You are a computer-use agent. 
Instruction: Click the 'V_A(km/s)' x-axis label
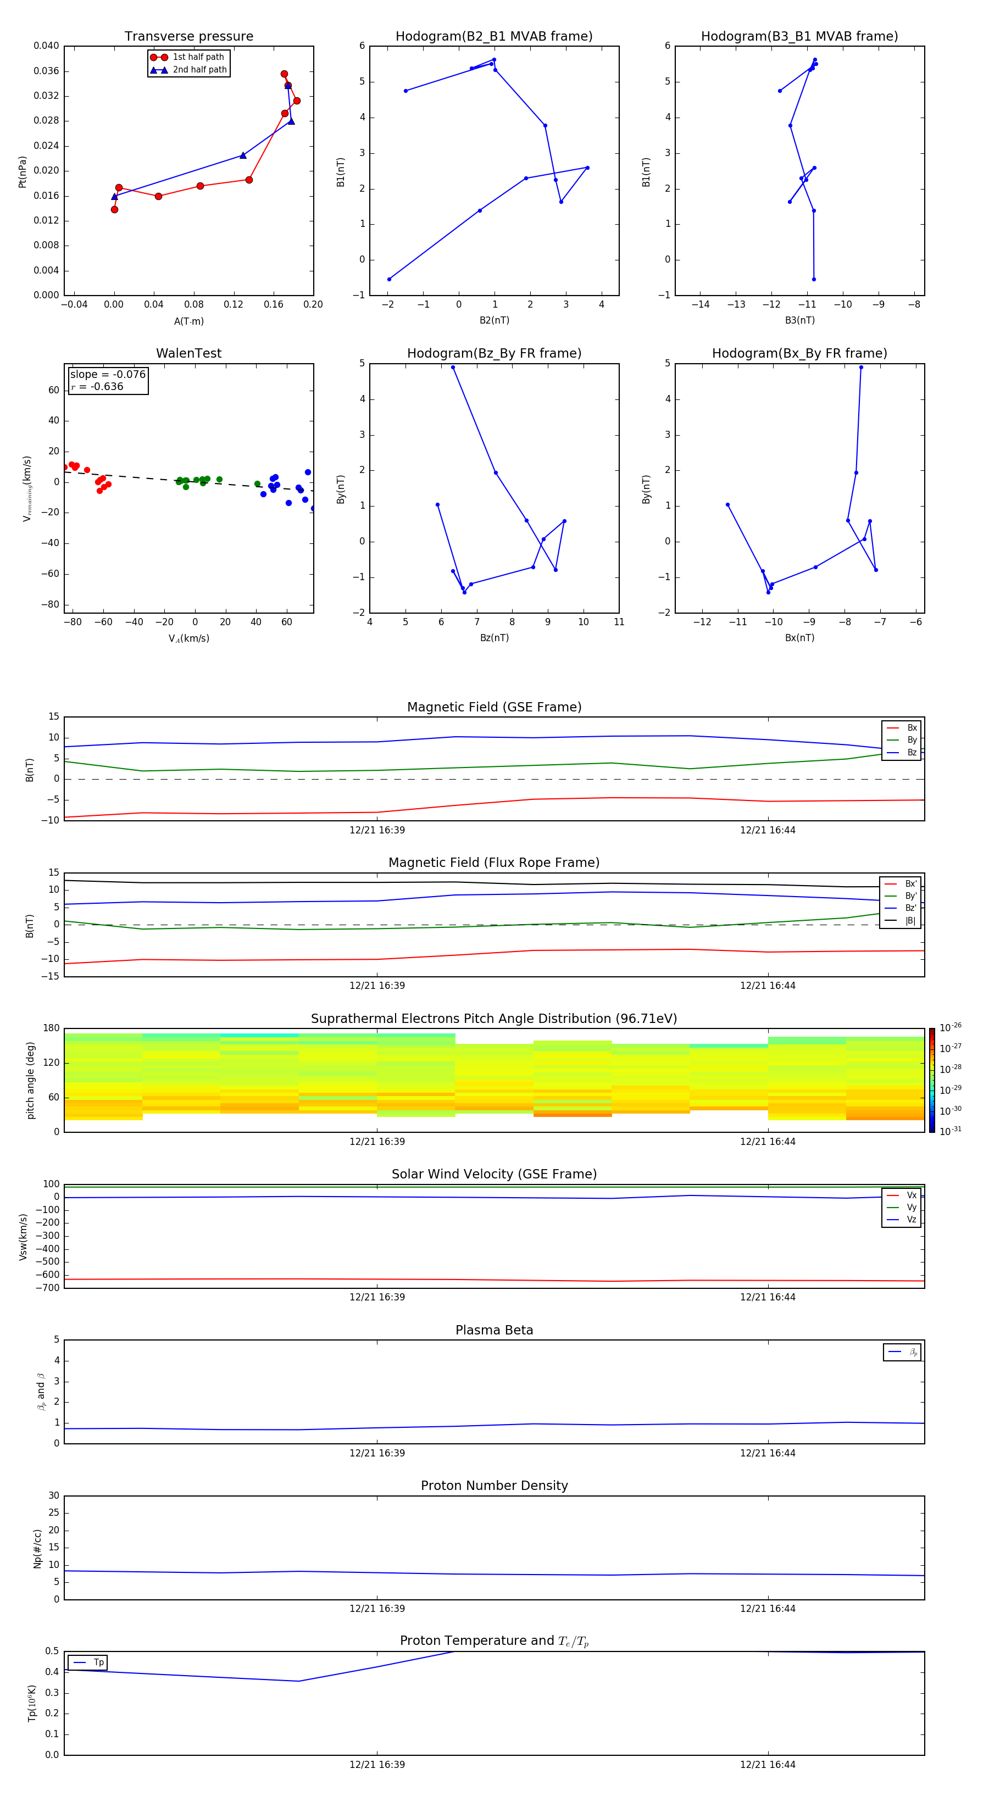(188, 638)
